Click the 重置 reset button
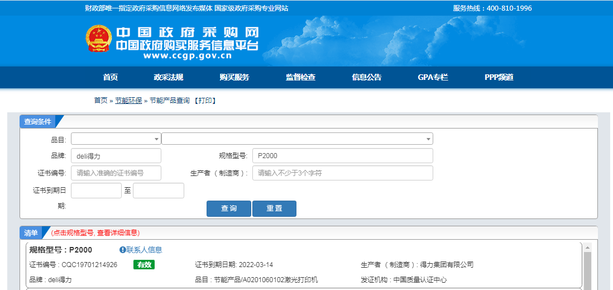 click(275, 208)
